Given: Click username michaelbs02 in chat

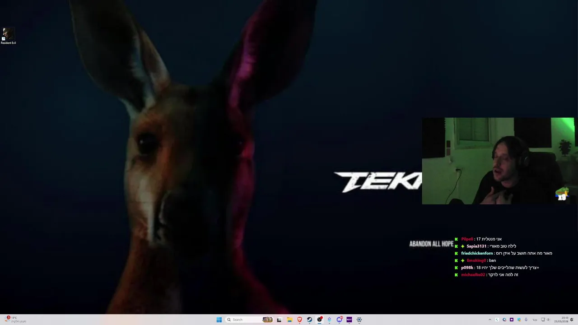Looking at the screenshot, I should tap(473, 275).
